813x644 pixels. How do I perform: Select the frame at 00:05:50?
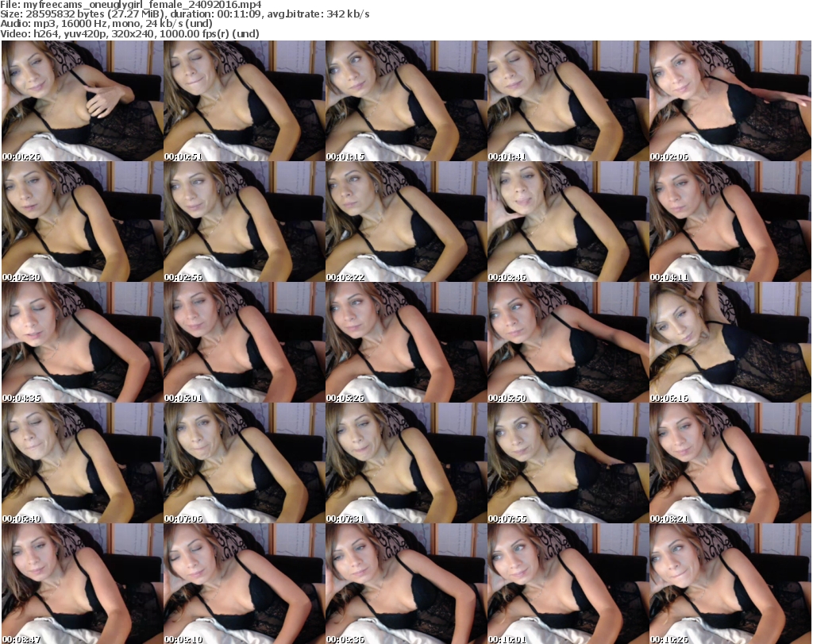click(x=568, y=343)
